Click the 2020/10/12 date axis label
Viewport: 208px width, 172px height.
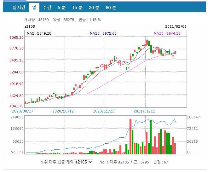coord(63,111)
